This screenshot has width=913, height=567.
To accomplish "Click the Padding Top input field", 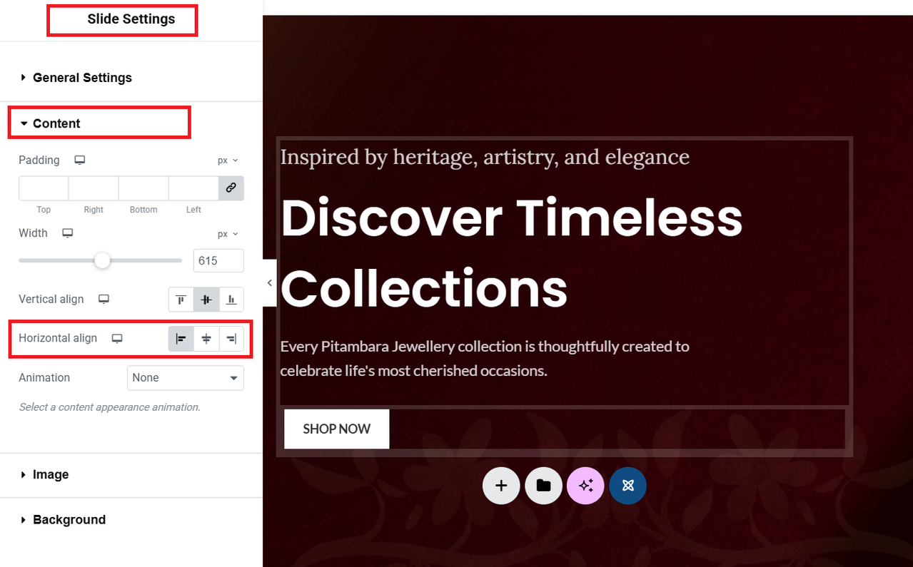I will 44,188.
